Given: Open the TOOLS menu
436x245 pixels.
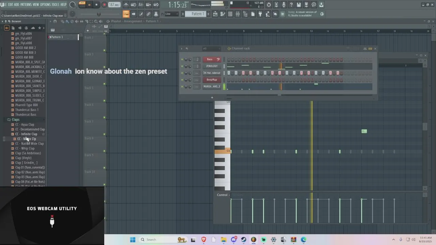Looking at the screenshot, I should click(55, 4).
